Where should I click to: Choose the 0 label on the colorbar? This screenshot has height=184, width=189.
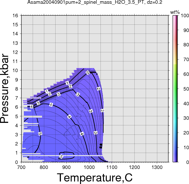click(187, 162)
